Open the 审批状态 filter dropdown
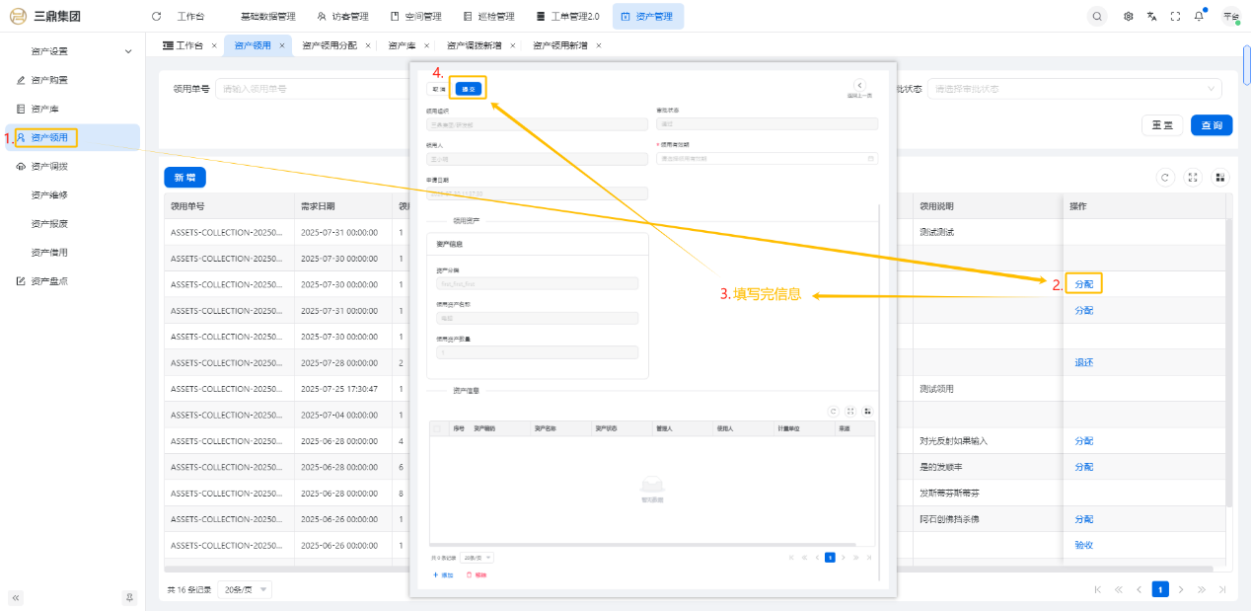Screen dimensions: 1251x611 1073,89
